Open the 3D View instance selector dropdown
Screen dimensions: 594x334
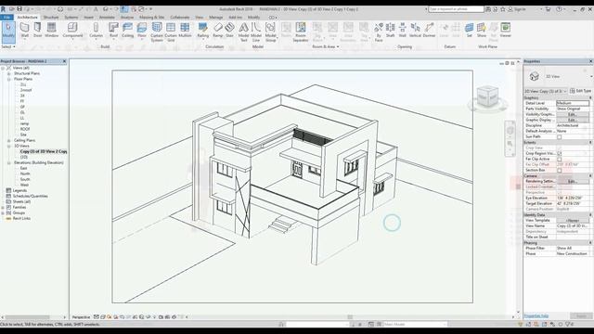546,91
